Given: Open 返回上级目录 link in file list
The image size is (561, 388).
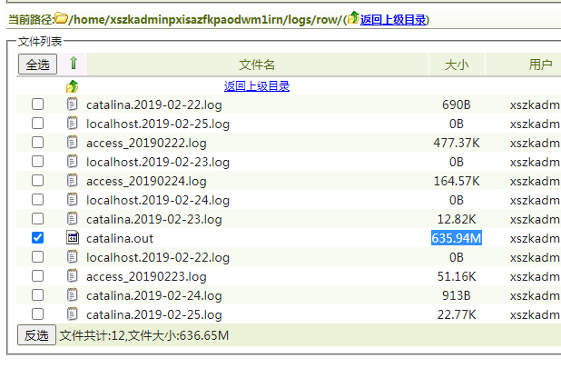Looking at the screenshot, I should pyautogui.click(x=257, y=86).
